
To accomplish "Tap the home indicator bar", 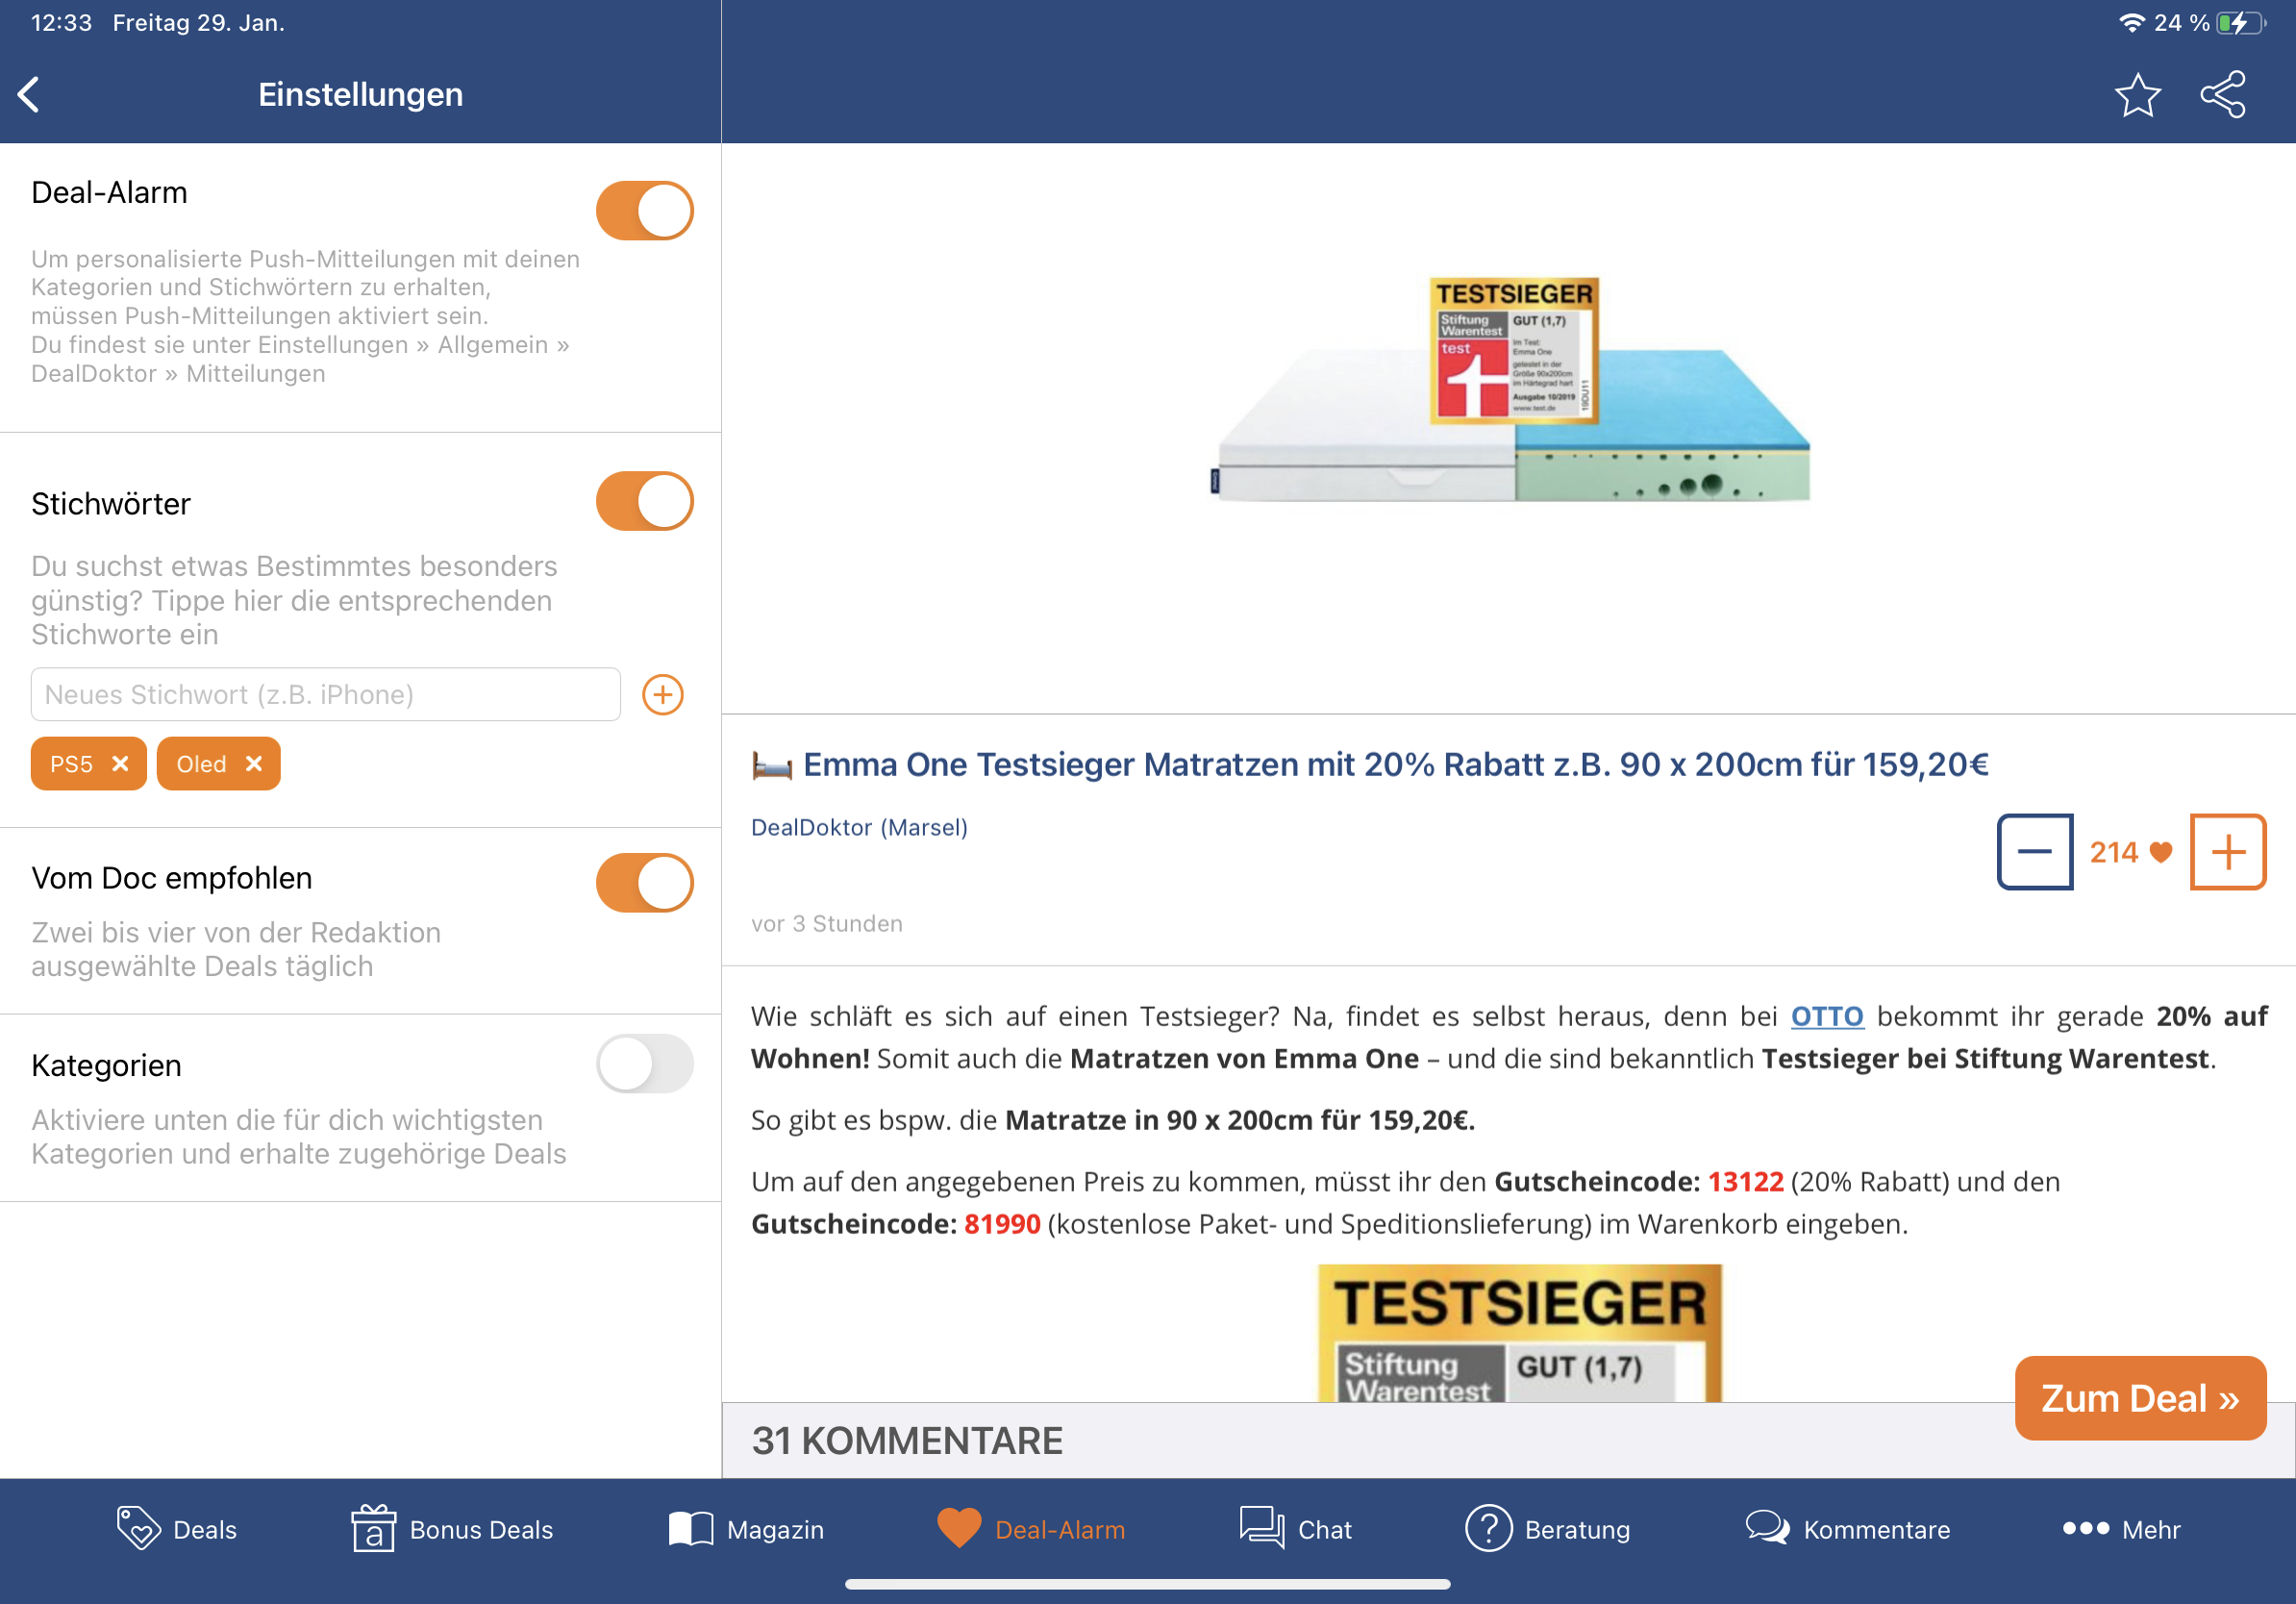I will 1147,1585.
